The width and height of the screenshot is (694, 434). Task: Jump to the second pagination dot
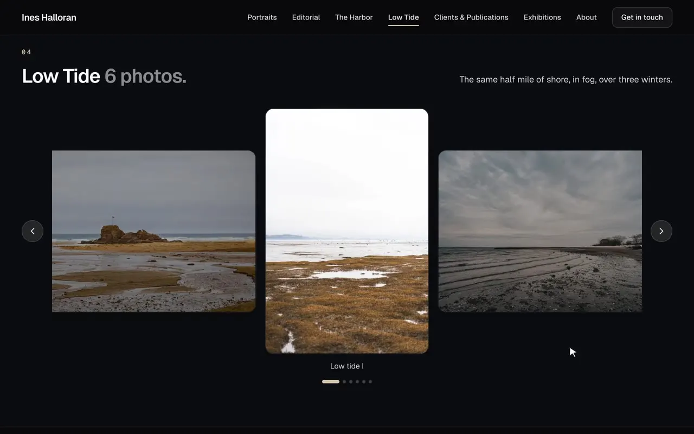pyautogui.click(x=344, y=381)
